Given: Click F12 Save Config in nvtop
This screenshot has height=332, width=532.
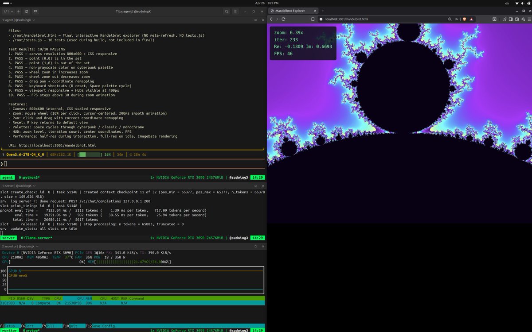Looking at the screenshot, I should point(100,326).
